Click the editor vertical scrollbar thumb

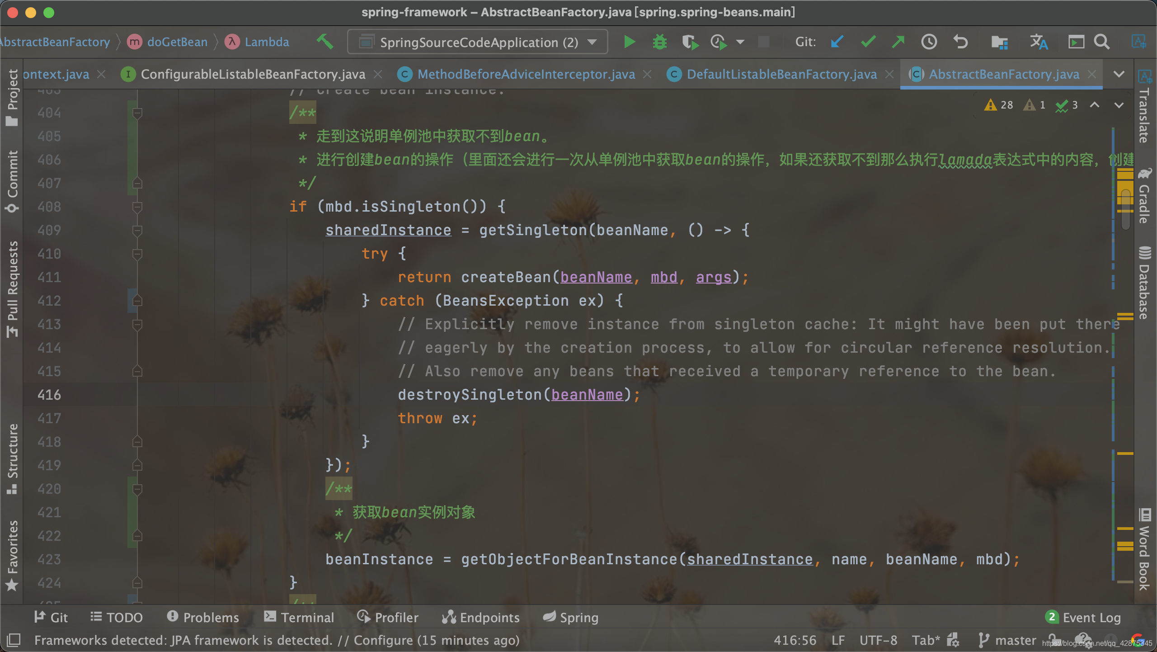[x=1126, y=209]
